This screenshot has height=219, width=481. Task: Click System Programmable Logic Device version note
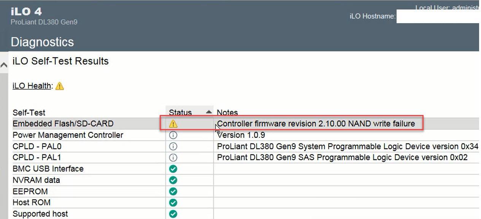coord(348,147)
